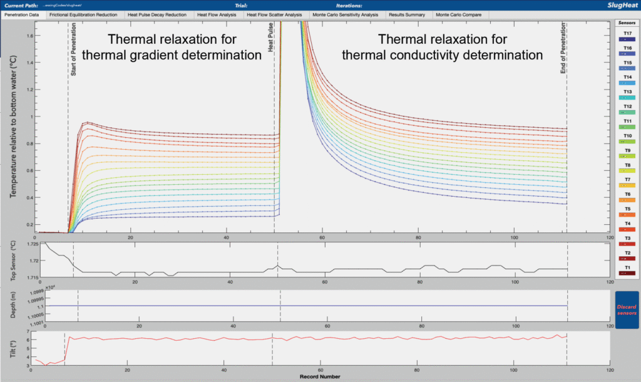The image size is (641, 382).
Task: Toggle the T16 sensor swatch
Action: tap(626, 53)
